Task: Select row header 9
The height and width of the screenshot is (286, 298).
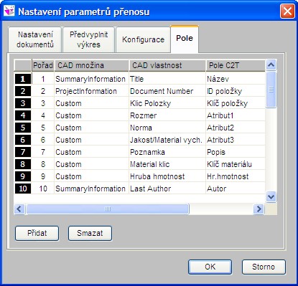Action: (x=23, y=176)
